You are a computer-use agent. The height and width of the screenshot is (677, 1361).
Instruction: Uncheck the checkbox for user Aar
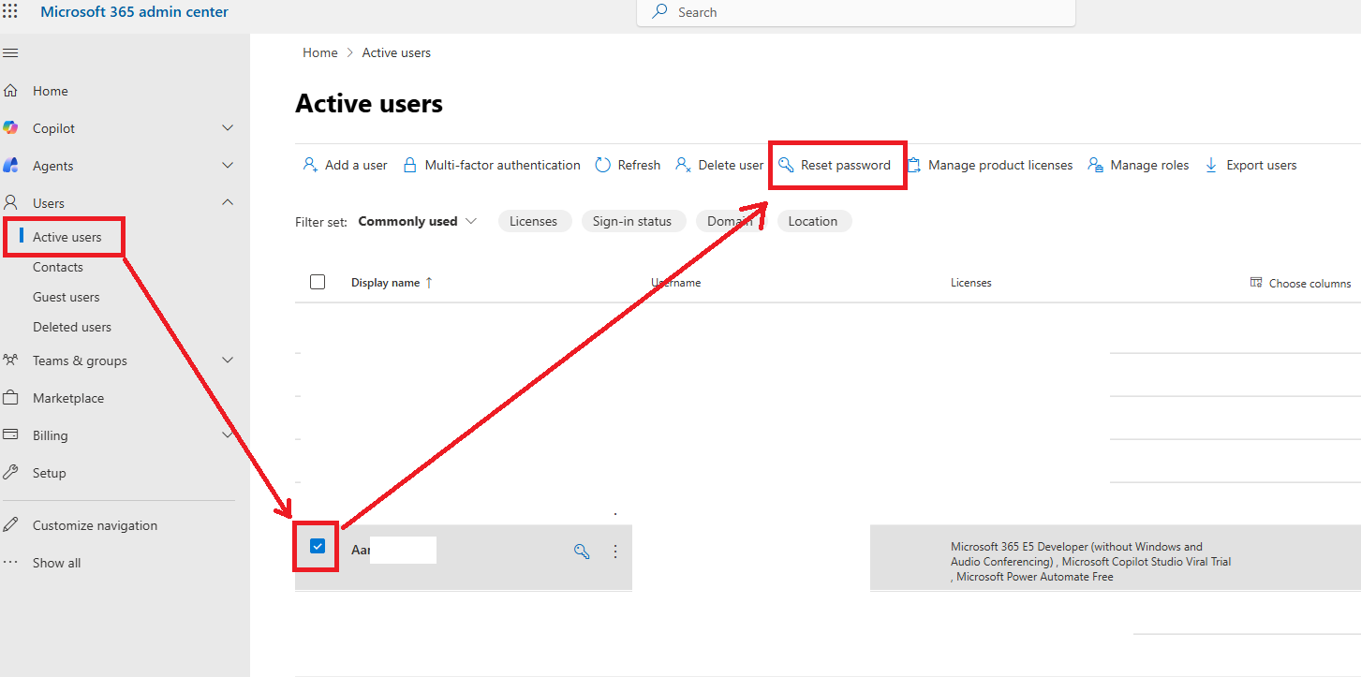pos(318,546)
